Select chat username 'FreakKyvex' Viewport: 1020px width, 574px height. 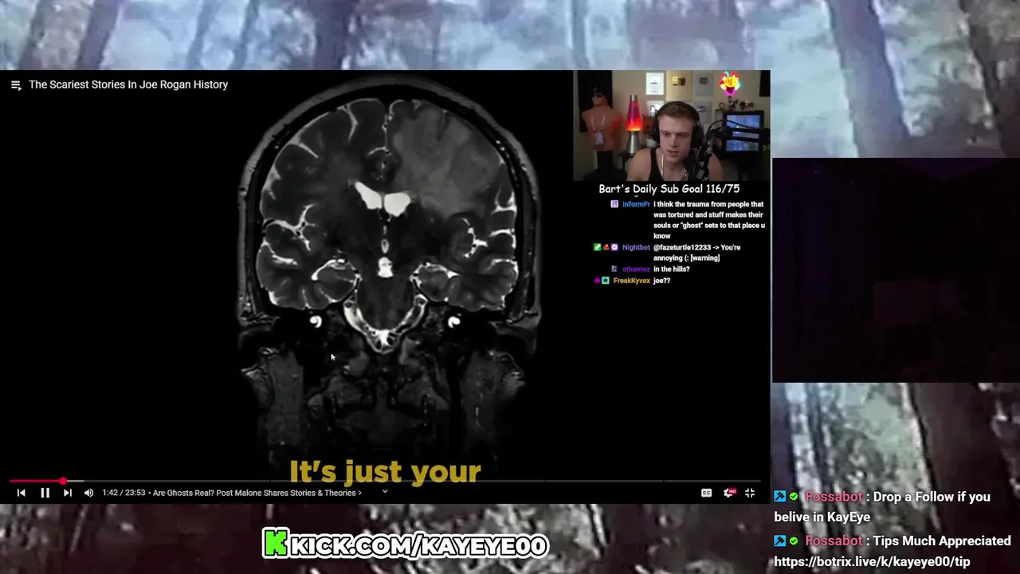click(x=632, y=281)
